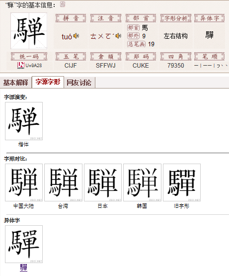Click the small copy icon after 基本信息

(x=63, y=4)
